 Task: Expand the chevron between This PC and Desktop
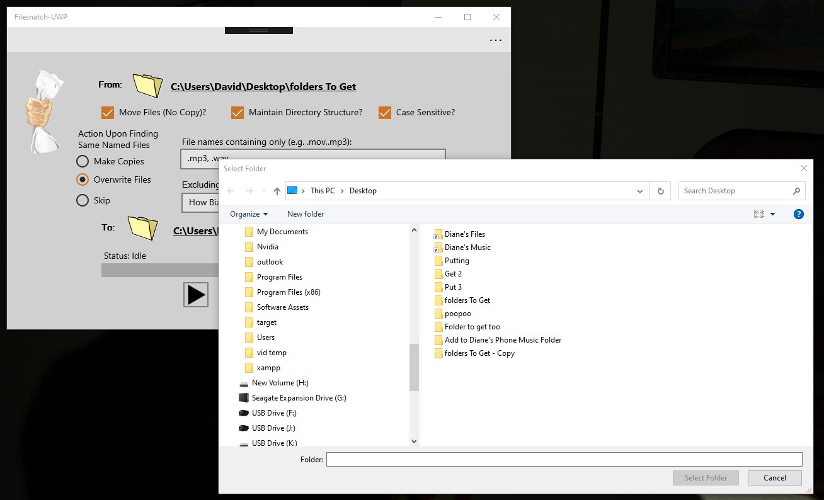coord(343,191)
